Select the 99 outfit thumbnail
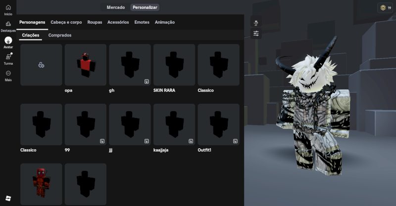The image size is (396, 206). pyautogui.click(x=86, y=124)
